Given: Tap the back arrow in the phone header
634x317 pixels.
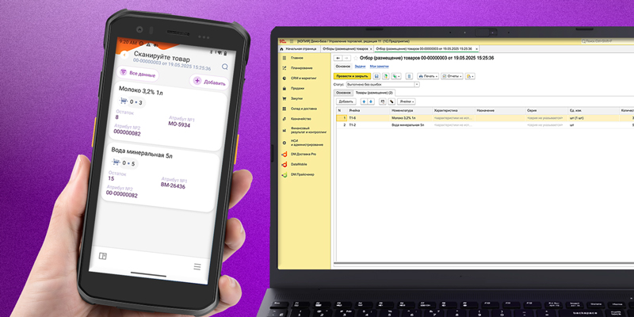Looking at the screenshot, I should (124, 55).
